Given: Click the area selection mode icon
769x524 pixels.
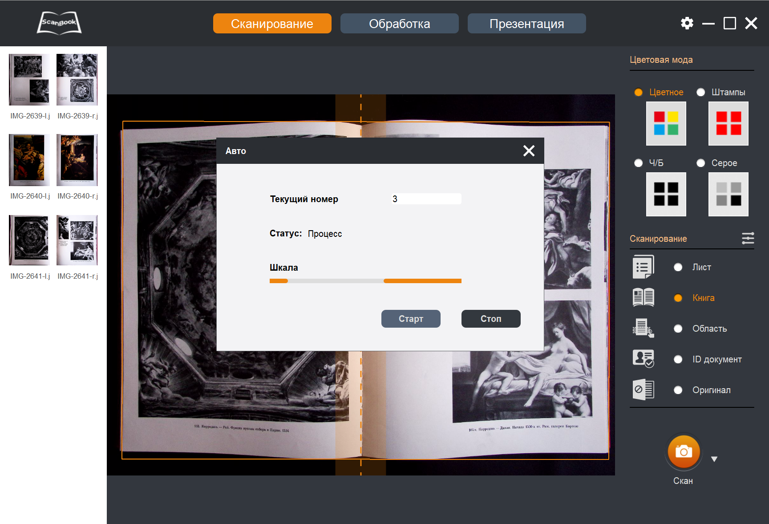Looking at the screenshot, I should pos(644,328).
